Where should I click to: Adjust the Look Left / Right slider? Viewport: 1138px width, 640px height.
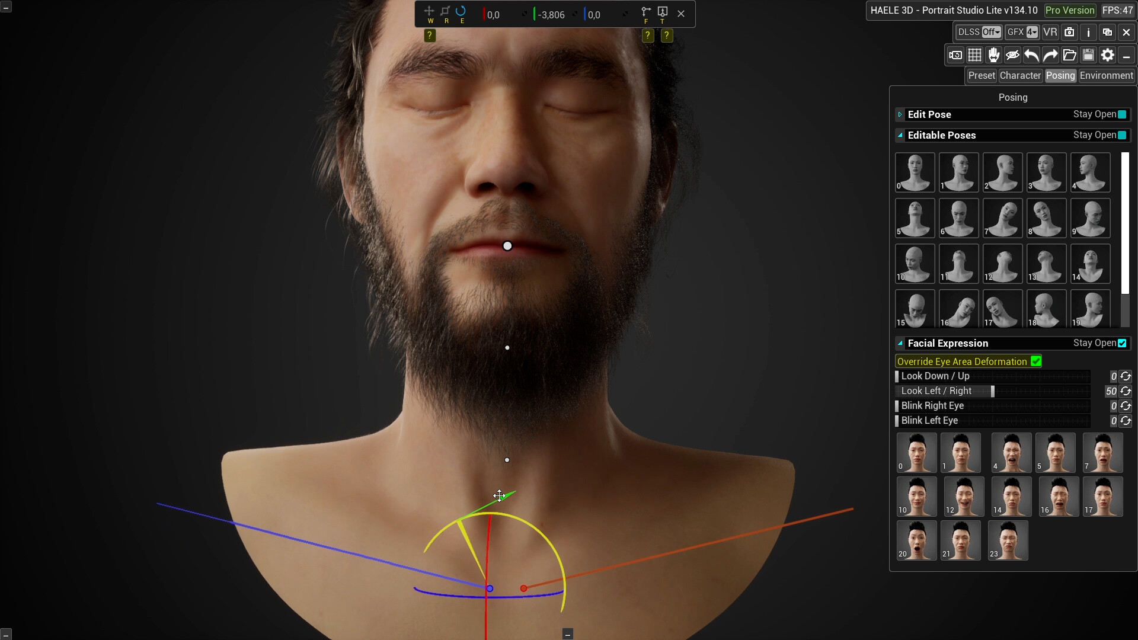click(992, 391)
